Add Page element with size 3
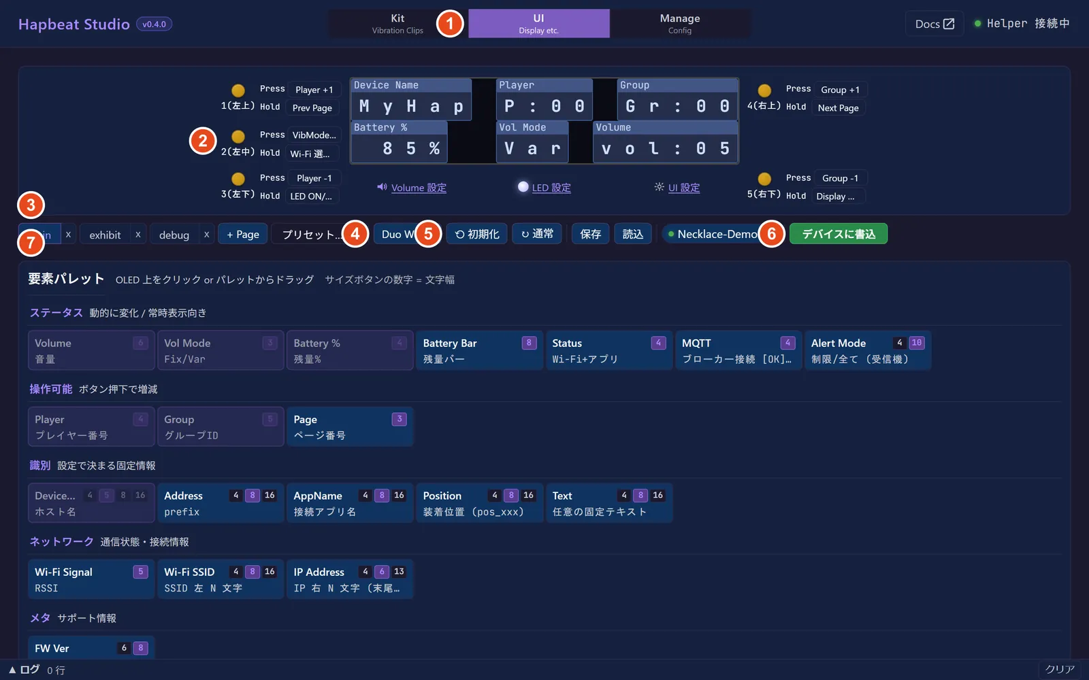Screen dimensions: 1089x680 pyautogui.click(x=400, y=419)
